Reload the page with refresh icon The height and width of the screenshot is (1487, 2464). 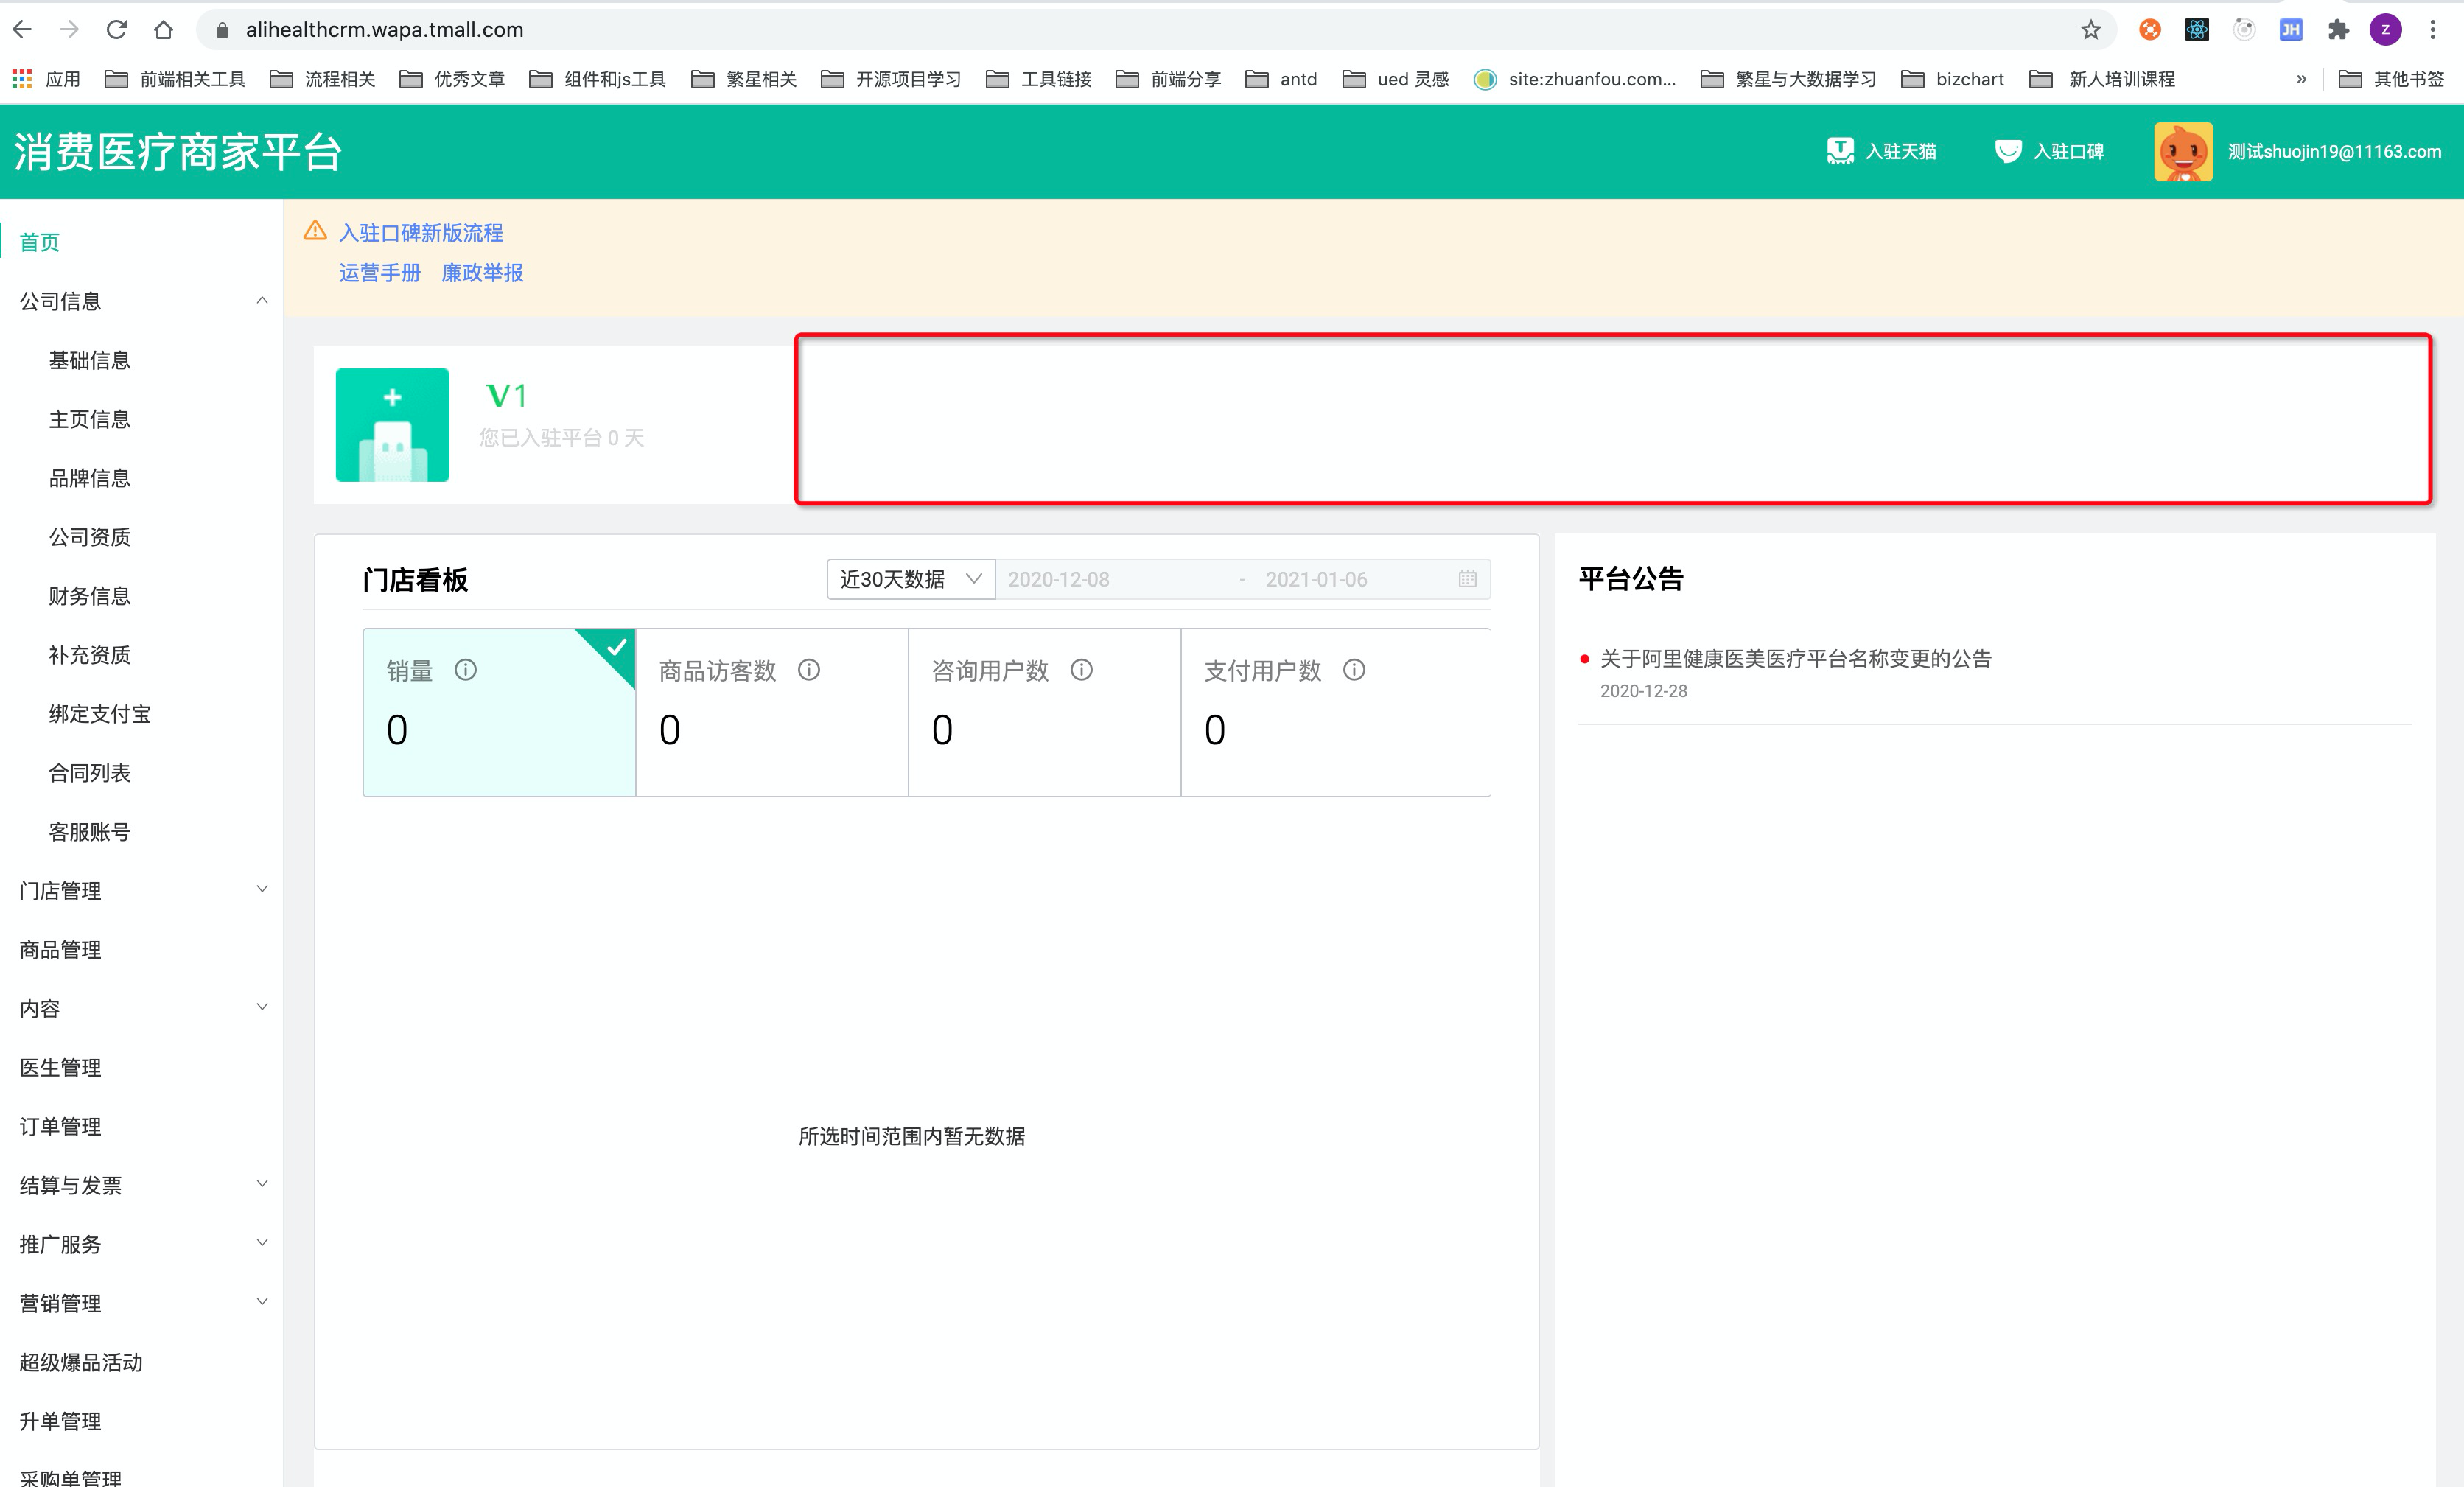(117, 30)
